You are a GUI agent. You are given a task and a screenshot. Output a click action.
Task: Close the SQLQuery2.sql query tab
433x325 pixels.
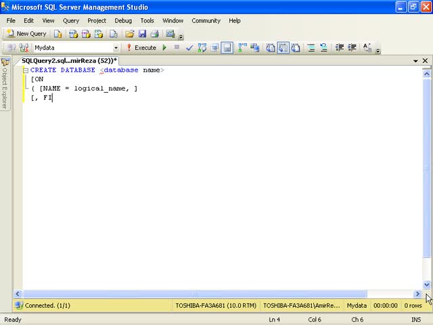click(425, 60)
